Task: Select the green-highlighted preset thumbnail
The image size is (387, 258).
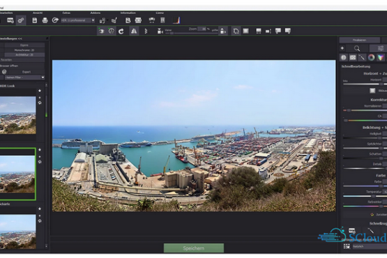Action: click(17, 174)
